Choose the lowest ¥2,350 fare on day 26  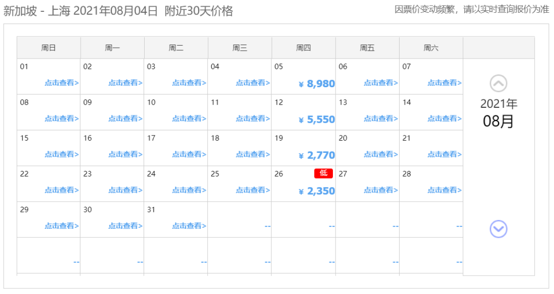tap(316, 191)
